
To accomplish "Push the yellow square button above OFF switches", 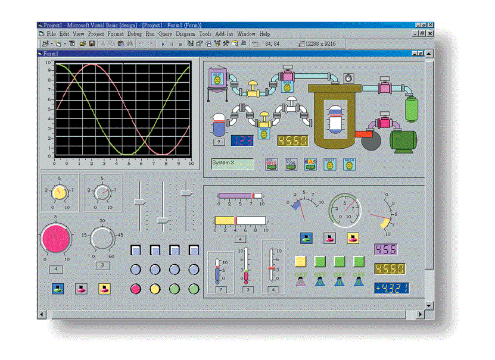I will point(301,261).
